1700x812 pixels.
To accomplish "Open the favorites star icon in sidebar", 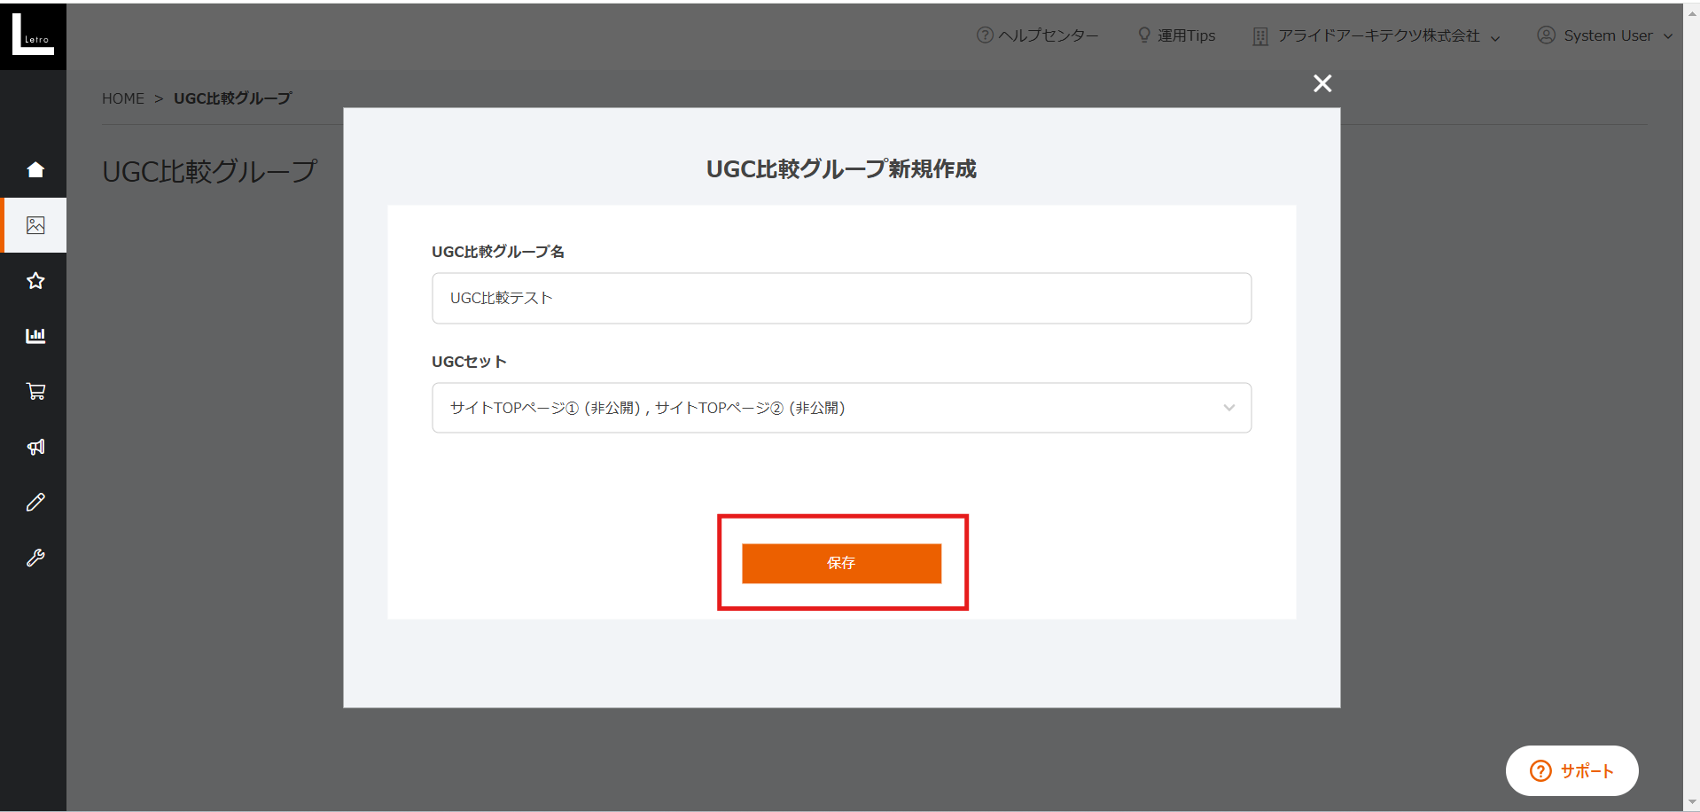I will click(x=35, y=281).
